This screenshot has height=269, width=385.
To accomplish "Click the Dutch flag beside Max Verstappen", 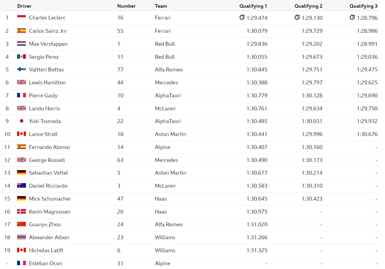I will pyautogui.click(x=22, y=44).
